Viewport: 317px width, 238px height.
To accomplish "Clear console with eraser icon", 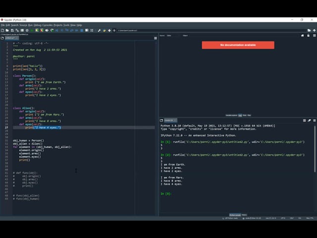I will [309, 120].
